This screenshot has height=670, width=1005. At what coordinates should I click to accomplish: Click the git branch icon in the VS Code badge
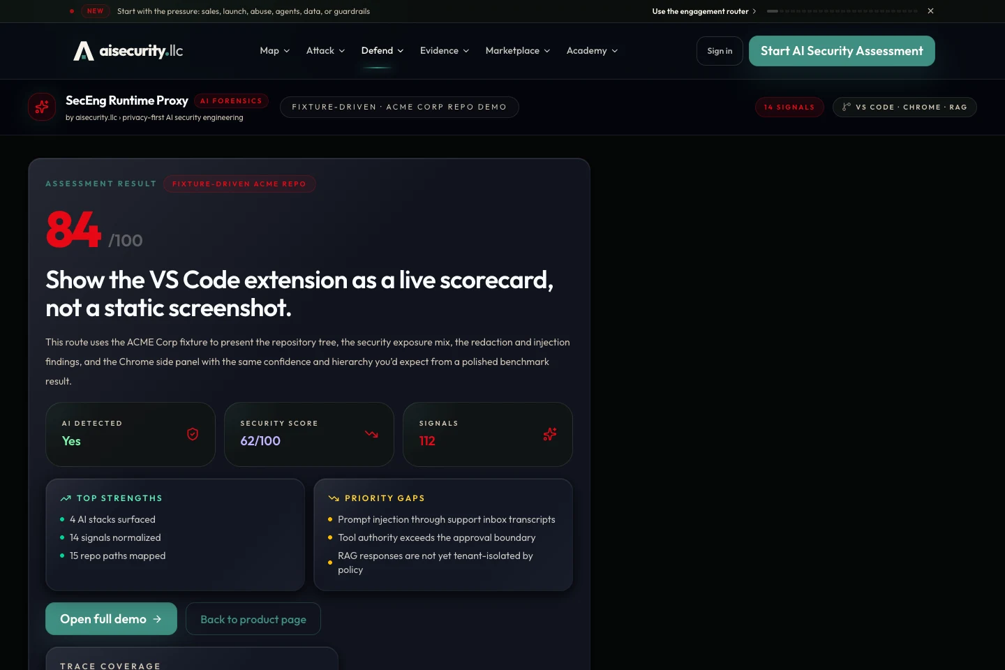(847, 107)
